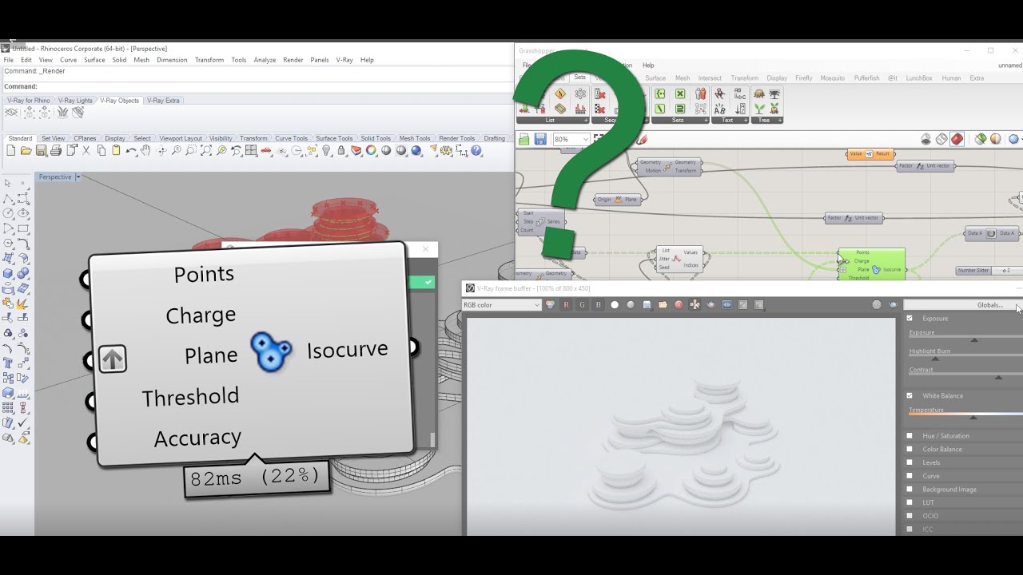The height and width of the screenshot is (575, 1023).
Task: Click the Zoom Extents icon in Rhino's toolbar
Action: pyautogui.click(x=206, y=150)
